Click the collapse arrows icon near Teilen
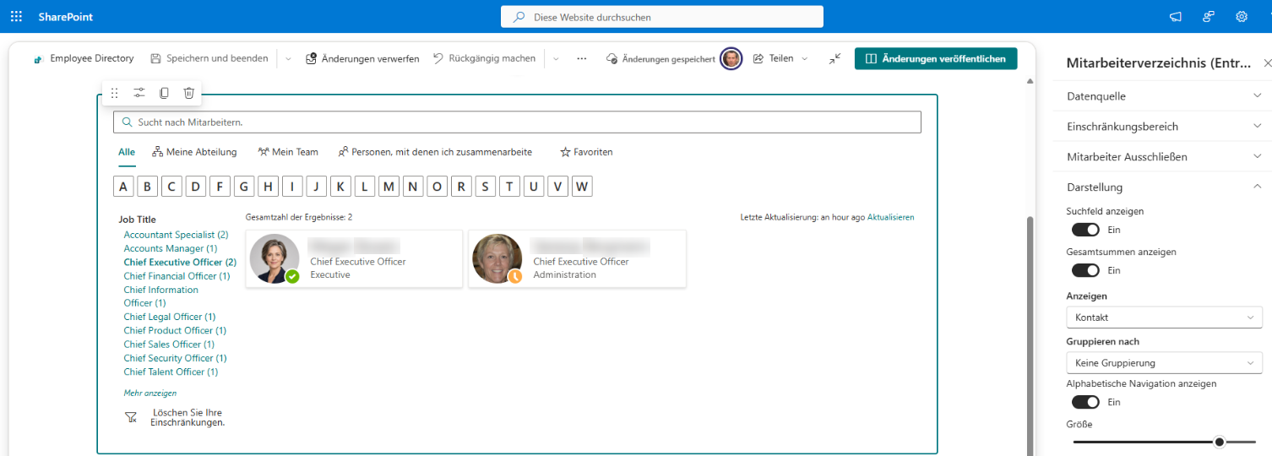This screenshot has height=456, width=1272. point(834,58)
